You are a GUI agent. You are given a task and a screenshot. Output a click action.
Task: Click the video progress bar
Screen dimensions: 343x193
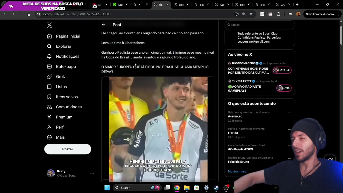(158, 180)
